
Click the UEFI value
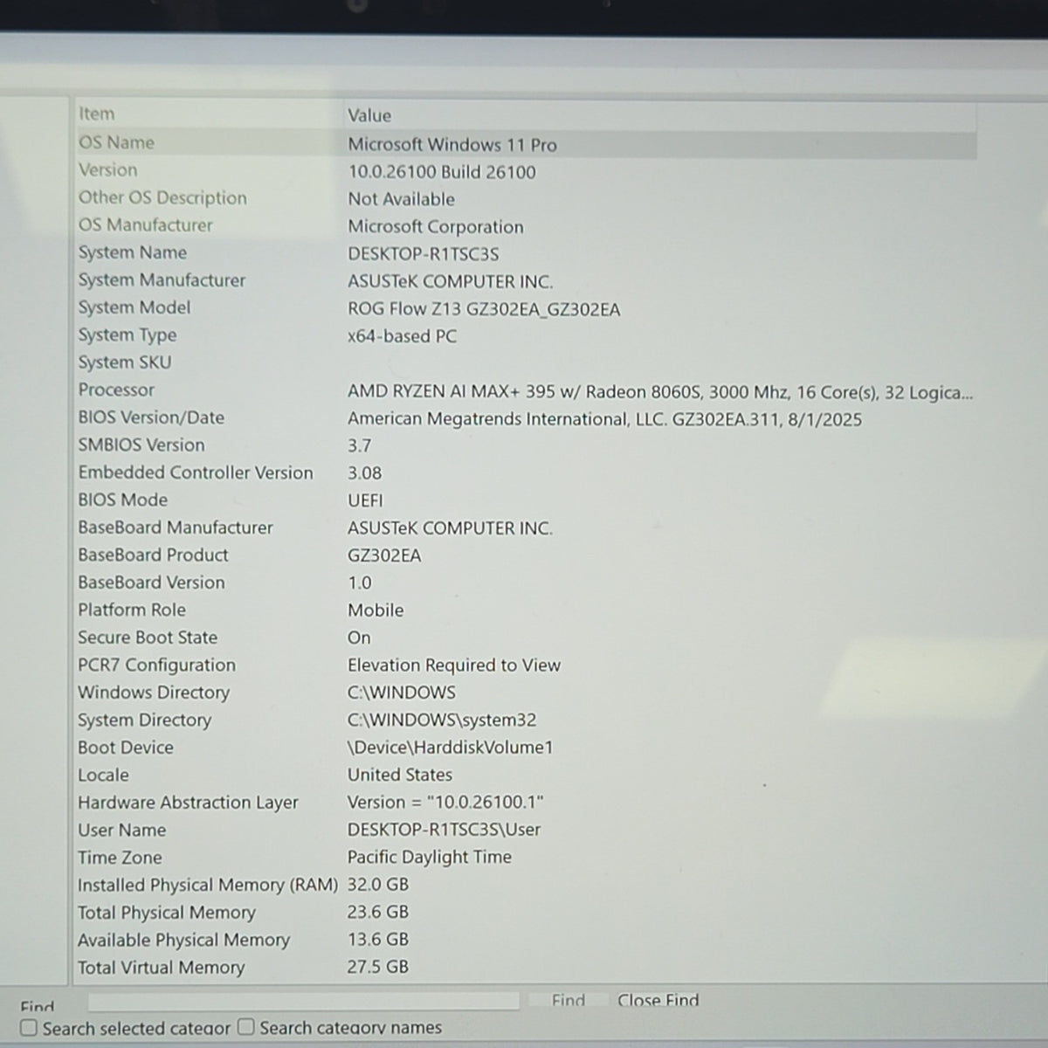[365, 500]
